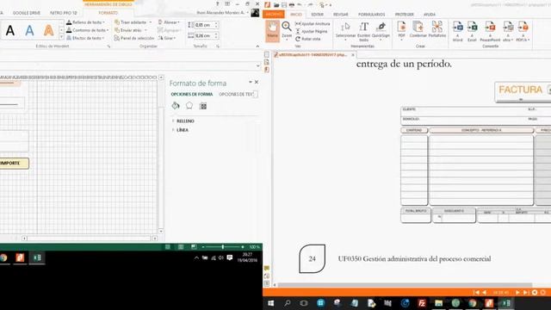Open the Formato de forma pane options arrow
The image size is (551, 310).
251,82
